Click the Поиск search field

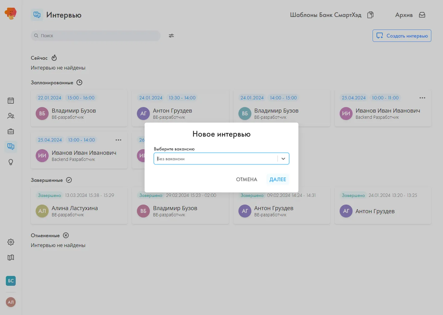point(96,36)
